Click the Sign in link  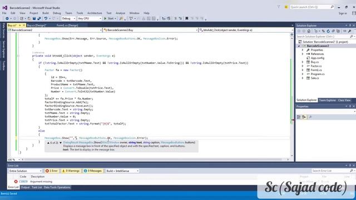pyautogui.click(x=343, y=13)
